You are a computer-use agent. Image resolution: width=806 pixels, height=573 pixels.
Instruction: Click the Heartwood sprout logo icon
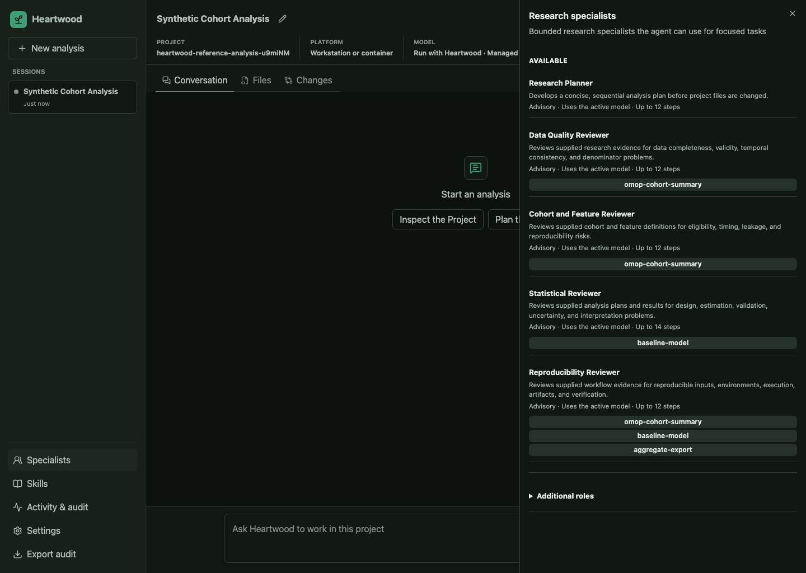18,20
